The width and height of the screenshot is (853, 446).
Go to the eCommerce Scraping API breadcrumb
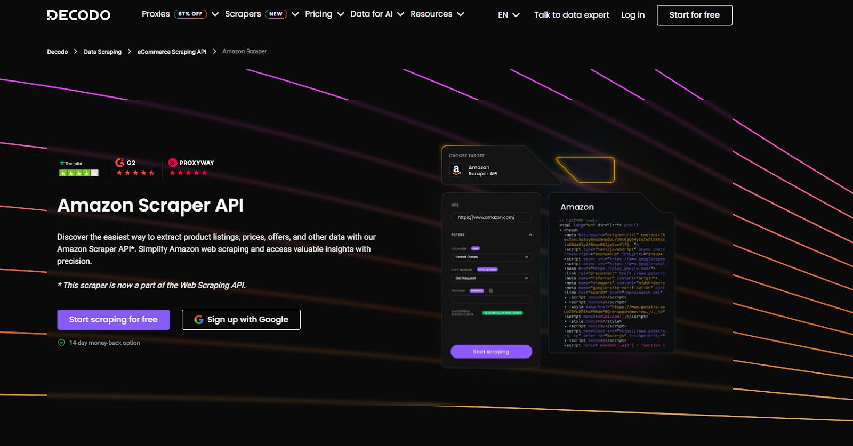172,52
